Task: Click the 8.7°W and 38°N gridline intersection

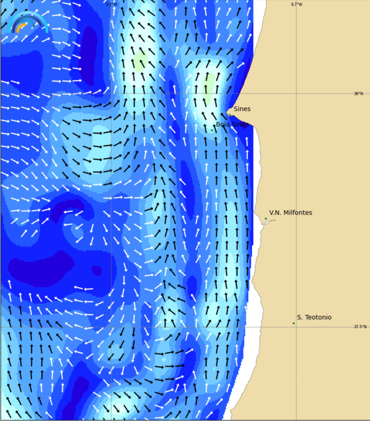Action: coord(296,94)
